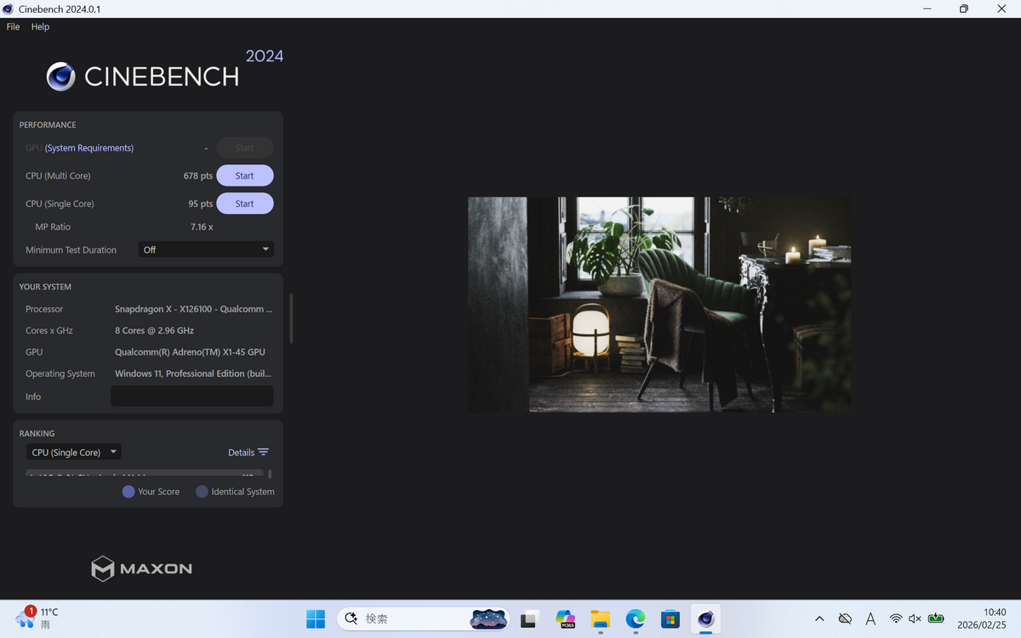This screenshot has width=1021, height=638.
Task: Open the weather widget showing 11°C
Action: (38, 618)
